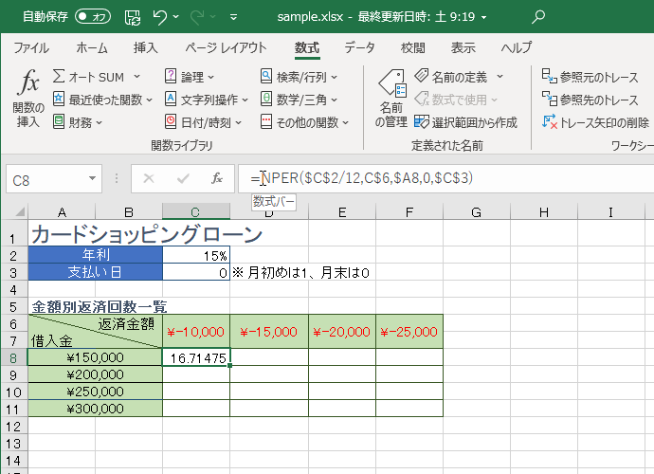Screen dimensions: 654x474
Task: Select the ¥-10,000 header cell
Action: click(196, 331)
